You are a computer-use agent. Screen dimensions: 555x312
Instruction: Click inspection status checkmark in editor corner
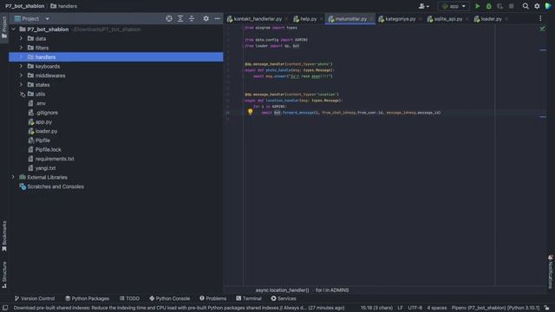pyautogui.click(x=543, y=29)
